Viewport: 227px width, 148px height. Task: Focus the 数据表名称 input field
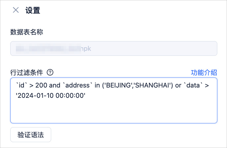click(114, 48)
